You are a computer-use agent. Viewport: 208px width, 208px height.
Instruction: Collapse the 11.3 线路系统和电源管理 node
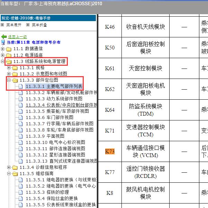[2, 61]
